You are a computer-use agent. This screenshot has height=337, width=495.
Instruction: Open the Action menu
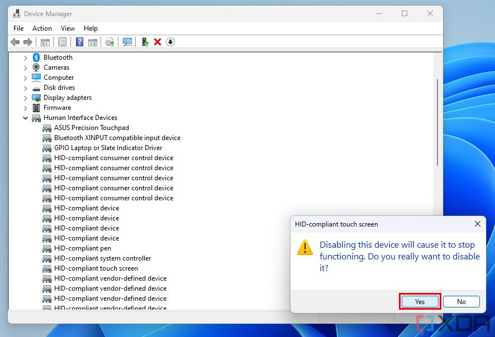42,28
